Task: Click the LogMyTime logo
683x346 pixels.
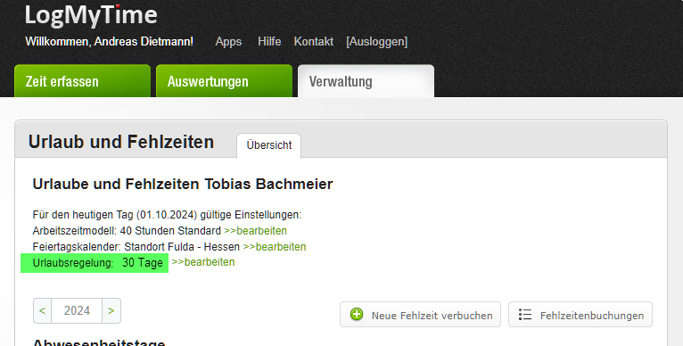Action: [91, 15]
